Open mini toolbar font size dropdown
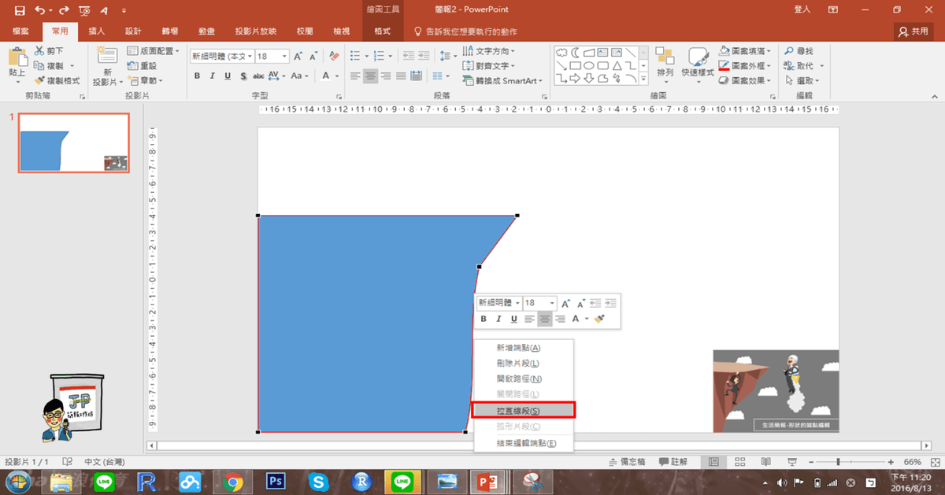945x495 pixels. 553,303
